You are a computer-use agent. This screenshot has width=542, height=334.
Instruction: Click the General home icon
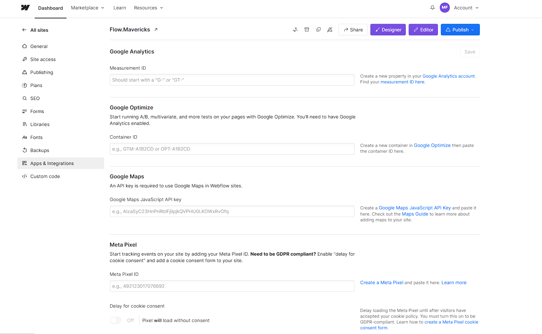click(x=25, y=46)
